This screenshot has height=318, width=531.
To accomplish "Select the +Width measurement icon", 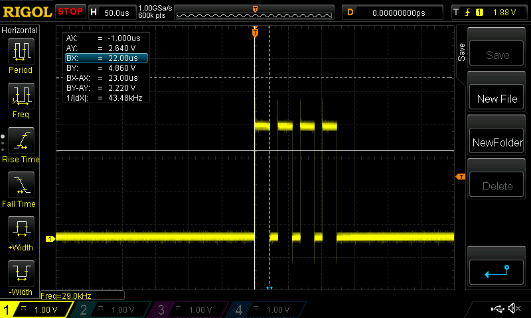I will tap(21, 231).
